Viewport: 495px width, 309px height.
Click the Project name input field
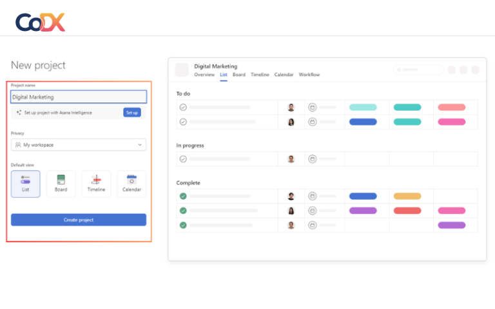(79, 97)
